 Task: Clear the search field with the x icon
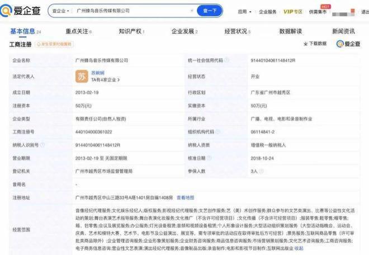coord(192,11)
